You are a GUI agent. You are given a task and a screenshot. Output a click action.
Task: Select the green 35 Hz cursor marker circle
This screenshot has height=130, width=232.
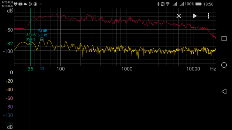pos(30,43)
